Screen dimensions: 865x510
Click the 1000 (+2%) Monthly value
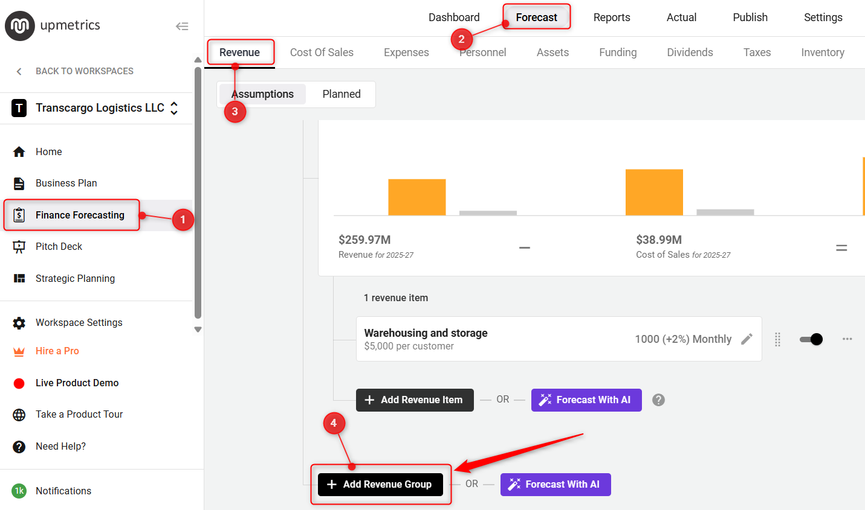click(x=683, y=339)
